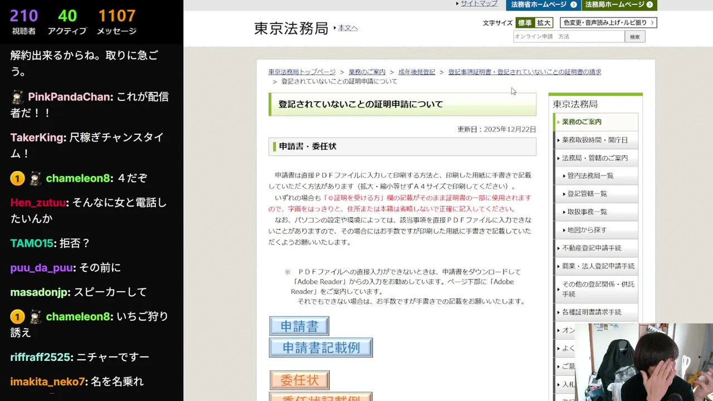Open その他の登記関係・供託手続 sidebar item
The image size is (713, 401).
(x=595, y=288)
